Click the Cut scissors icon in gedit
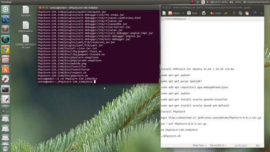Viewport: 270px width, 152px height. coord(234,13)
